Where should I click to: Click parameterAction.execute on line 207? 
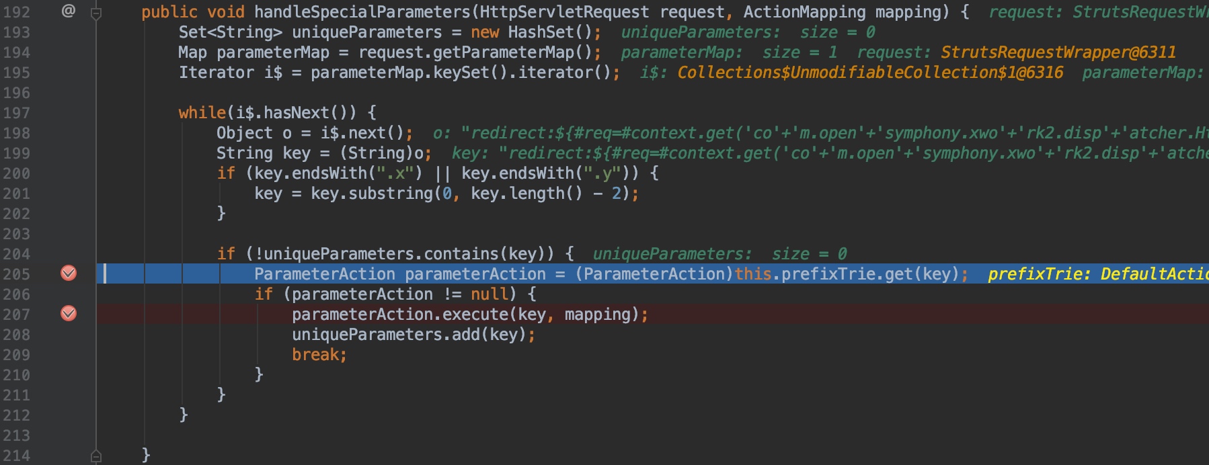(x=400, y=314)
